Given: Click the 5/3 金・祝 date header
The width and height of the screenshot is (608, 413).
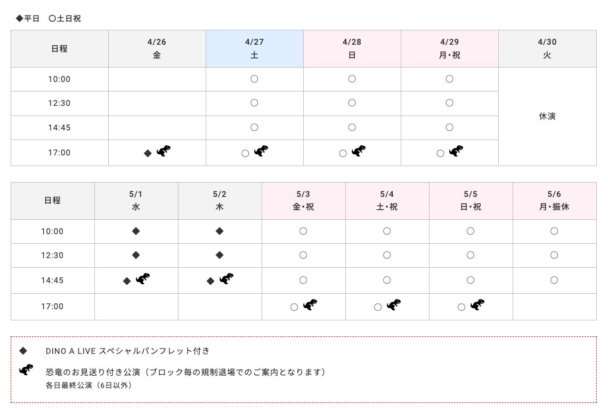Looking at the screenshot, I should [x=303, y=201].
